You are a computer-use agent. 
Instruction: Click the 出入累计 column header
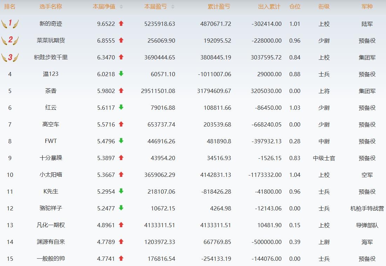(269, 7)
